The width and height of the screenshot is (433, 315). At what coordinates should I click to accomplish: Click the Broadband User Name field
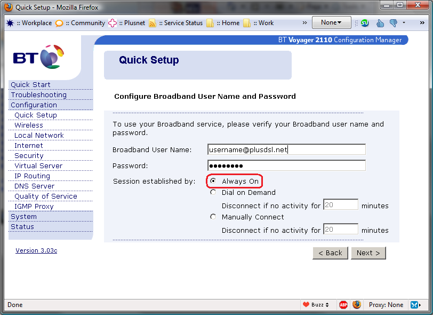(x=286, y=150)
